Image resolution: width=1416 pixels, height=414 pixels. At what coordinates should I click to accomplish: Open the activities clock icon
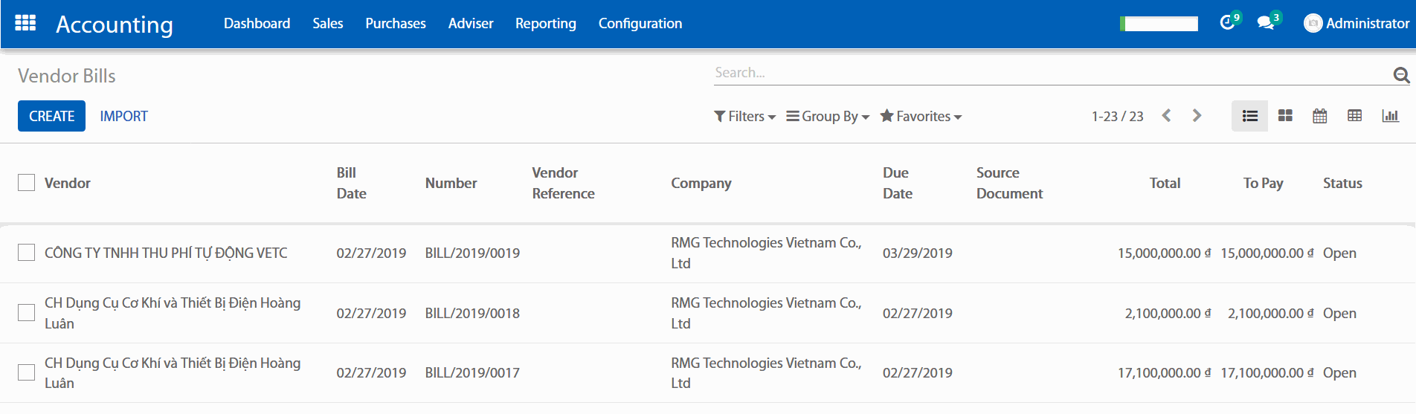pos(1227,23)
